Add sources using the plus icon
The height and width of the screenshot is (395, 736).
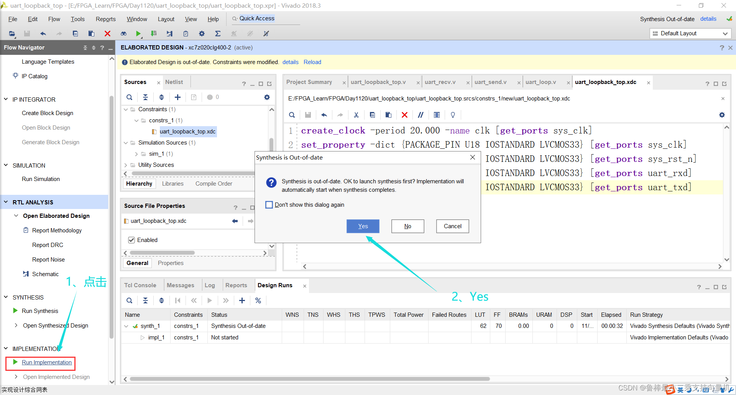point(177,97)
